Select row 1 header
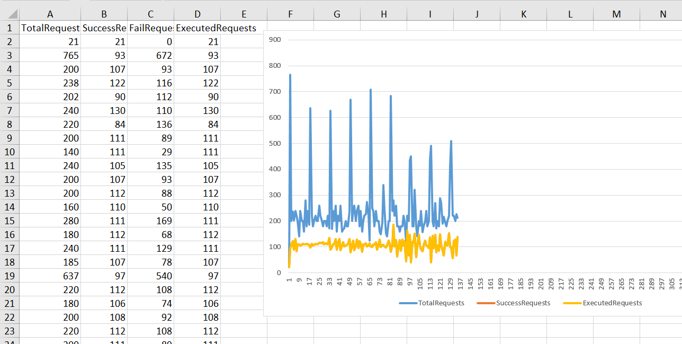The image size is (682, 344). click(x=10, y=28)
